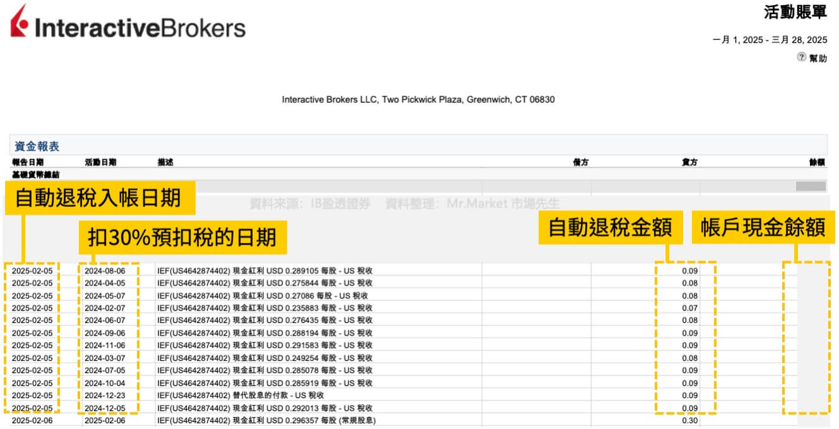Click activity date 2024-11-06
Screen dimensions: 839x429
tap(105, 345)
